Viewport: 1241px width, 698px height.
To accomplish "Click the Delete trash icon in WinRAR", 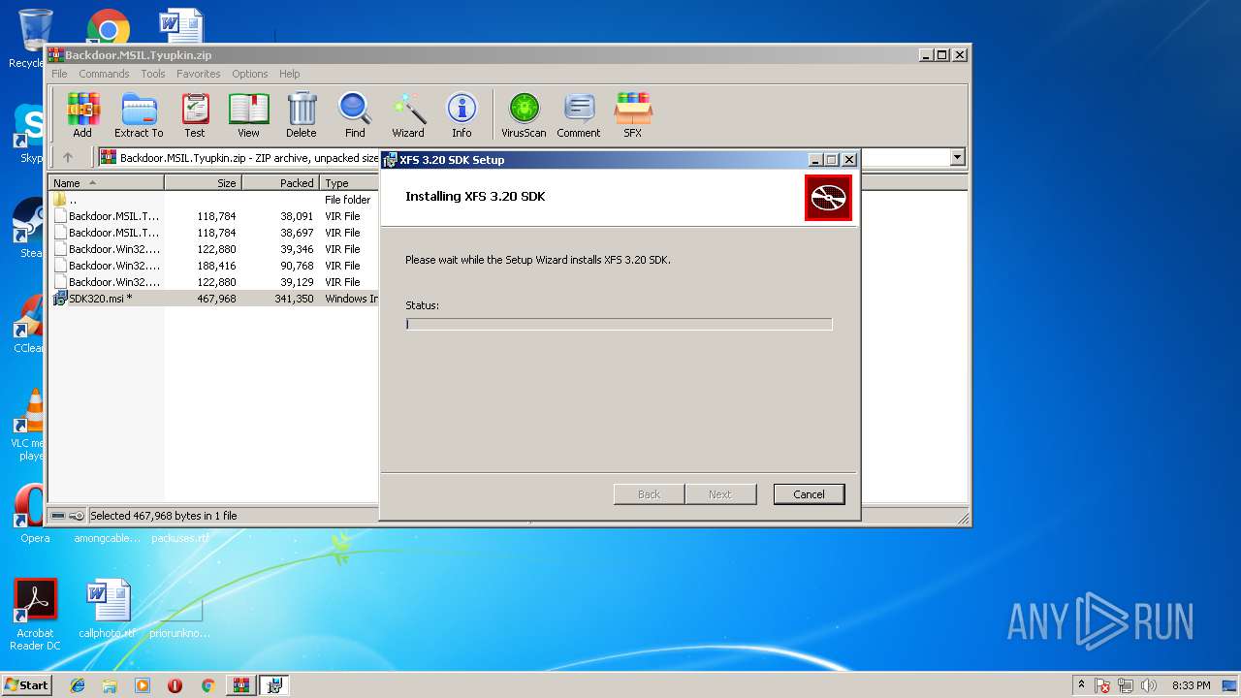I will (302, 115).
